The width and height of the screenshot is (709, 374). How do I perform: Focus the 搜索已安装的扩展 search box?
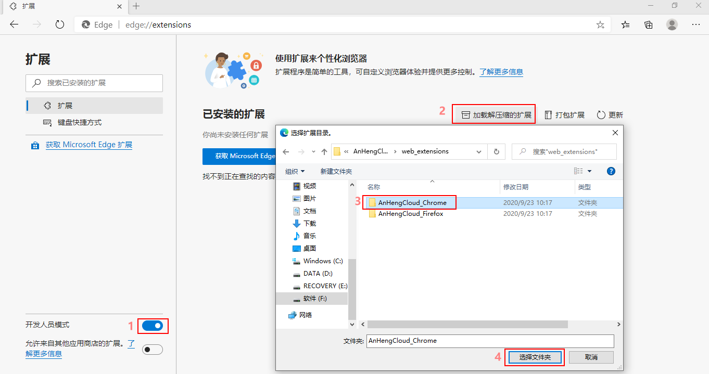click(x=94, y=83)
